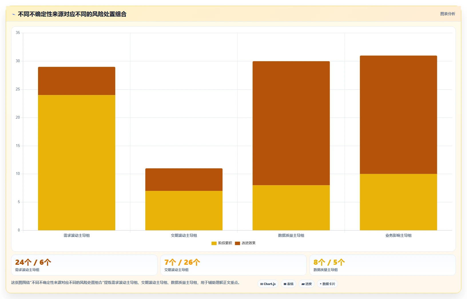Click 交期波动主导组 caption in second data card
This screenshot has width=467, height=299.
[x=176, y=270]
